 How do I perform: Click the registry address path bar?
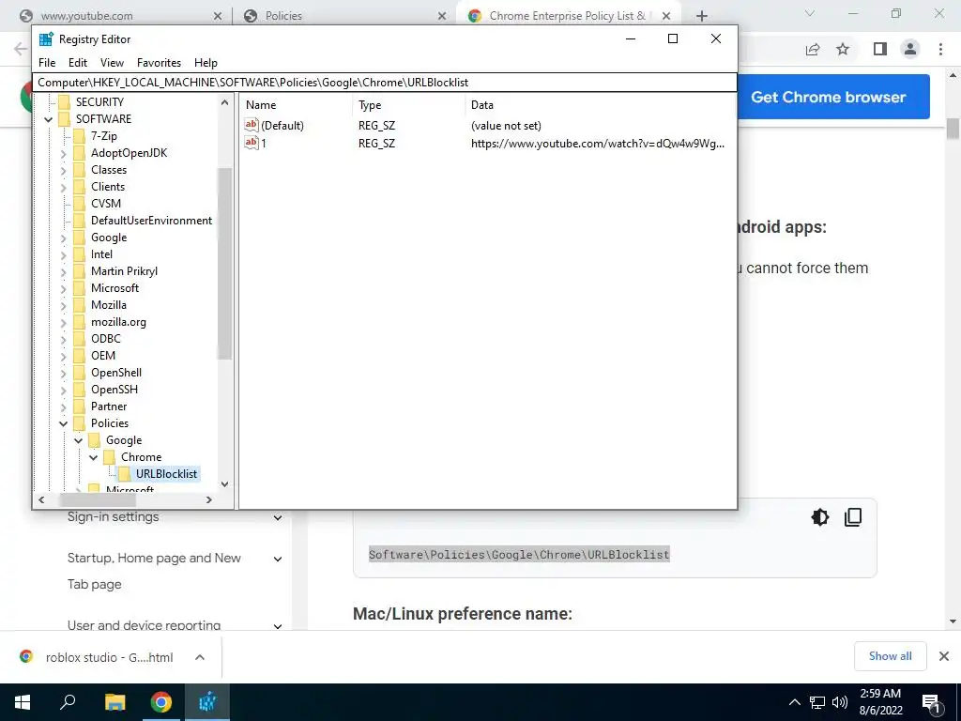point(384,83)
